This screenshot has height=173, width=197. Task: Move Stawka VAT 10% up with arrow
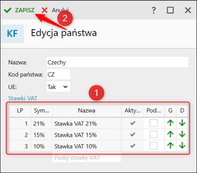[x=170, y=145]
